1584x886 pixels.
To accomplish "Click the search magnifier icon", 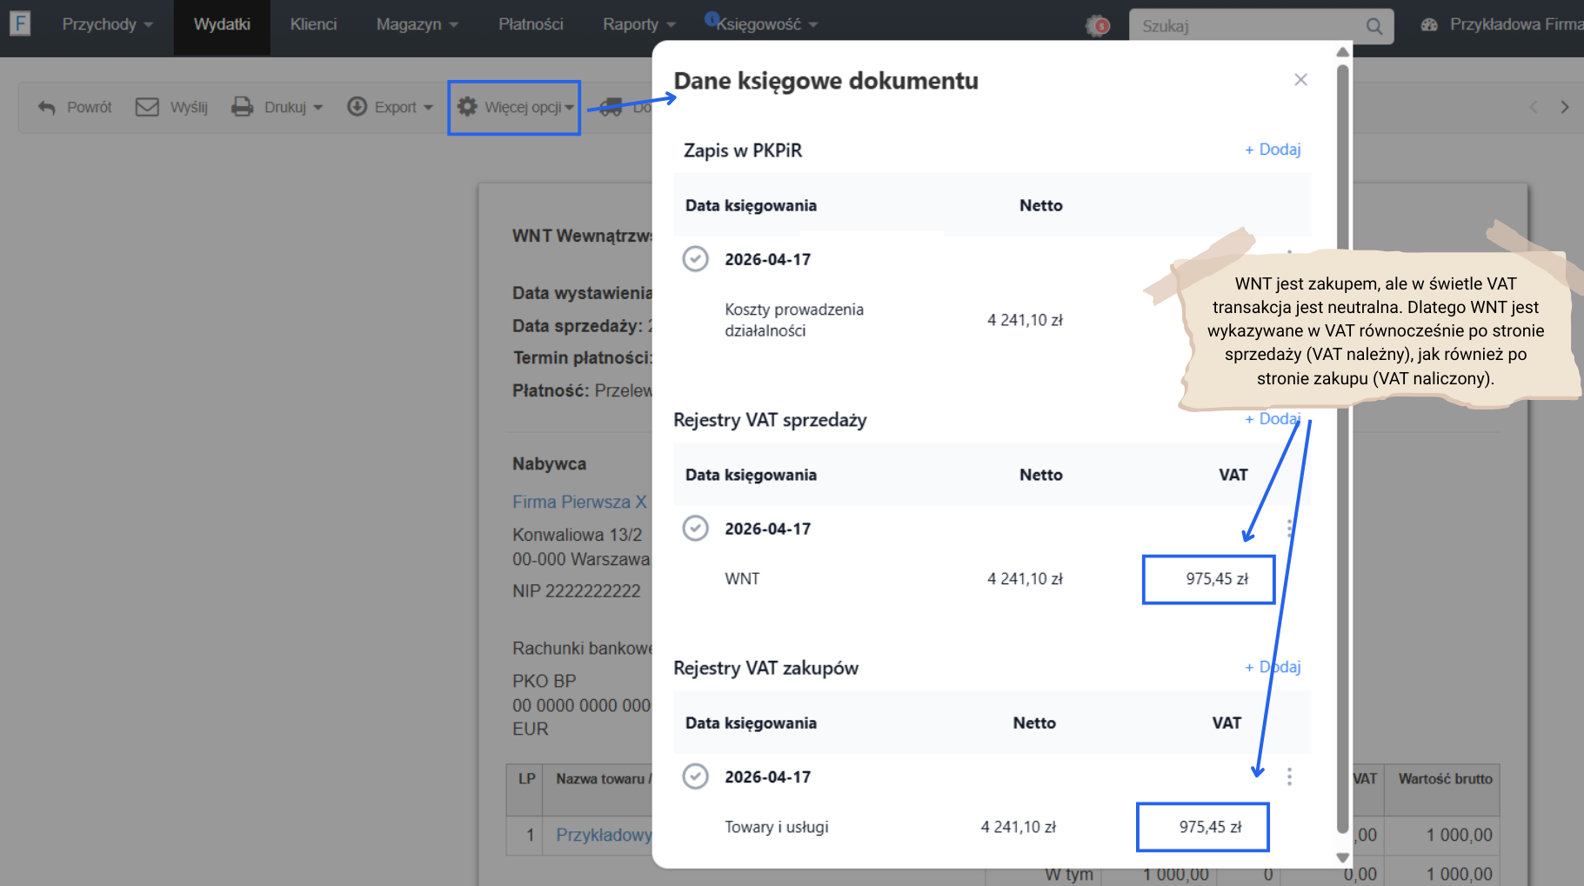I will 1374,26.
